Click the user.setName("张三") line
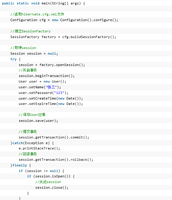Image resolution: width=172 pixels, height=200 pixels. coord(40,87)
